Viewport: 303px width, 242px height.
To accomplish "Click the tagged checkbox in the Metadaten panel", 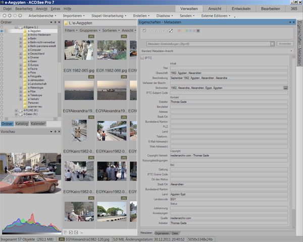I will tap(144, 31).
